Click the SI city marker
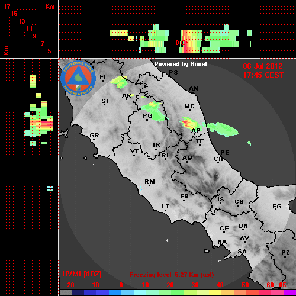Screen dimensions: 296x296 (105, 104)
